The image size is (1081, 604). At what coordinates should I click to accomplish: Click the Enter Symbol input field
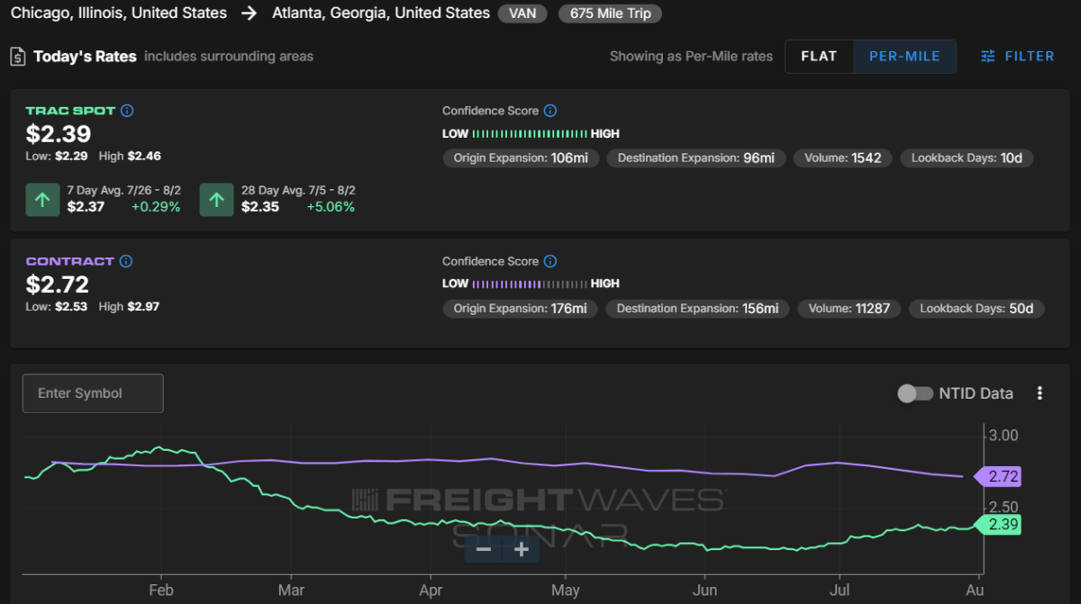coord(93,393)
